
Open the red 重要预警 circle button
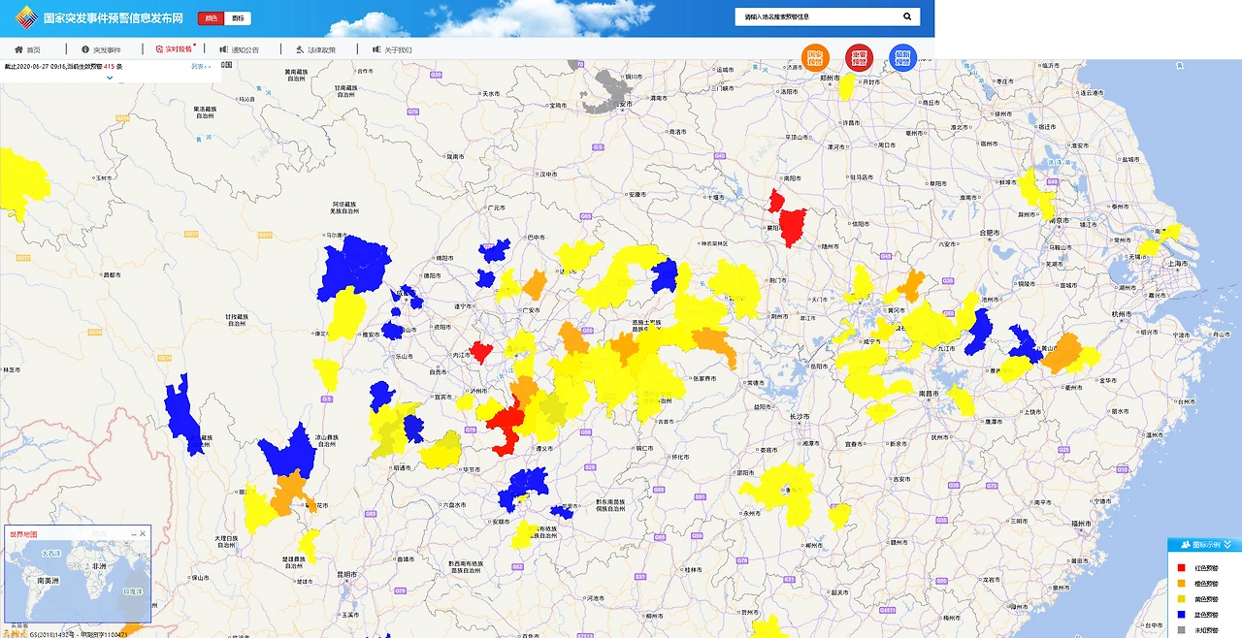click(x=859, y=58)
